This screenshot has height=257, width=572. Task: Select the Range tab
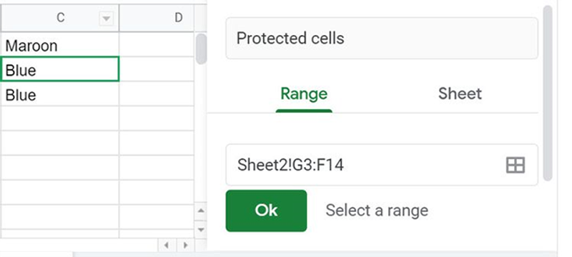[x=304, y=94]
